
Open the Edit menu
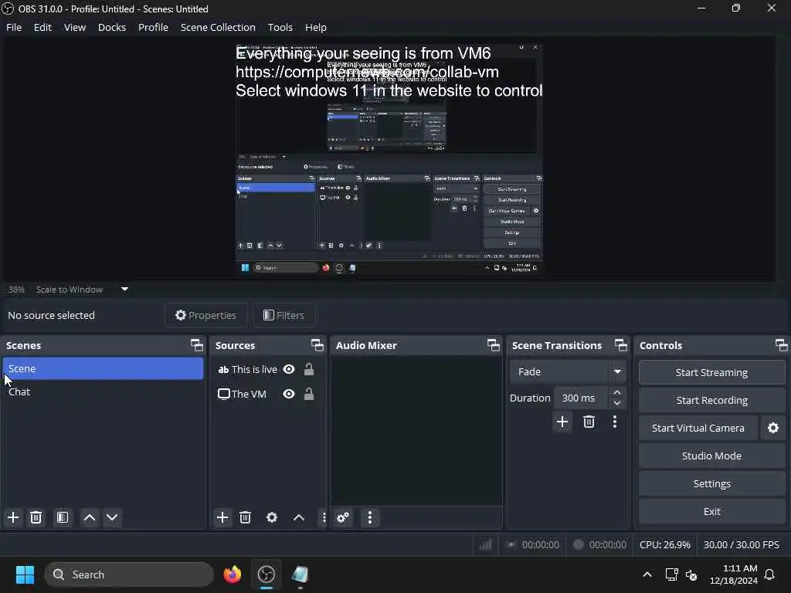pyautogui.click(x=43, y=27)
